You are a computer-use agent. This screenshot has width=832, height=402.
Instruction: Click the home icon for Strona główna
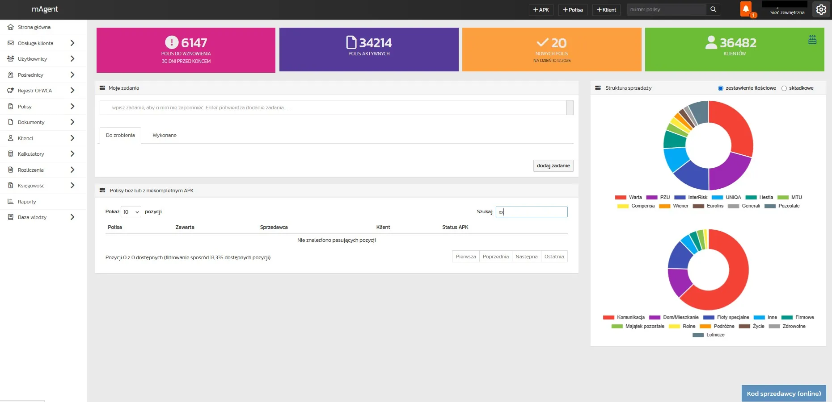[11, 27]
